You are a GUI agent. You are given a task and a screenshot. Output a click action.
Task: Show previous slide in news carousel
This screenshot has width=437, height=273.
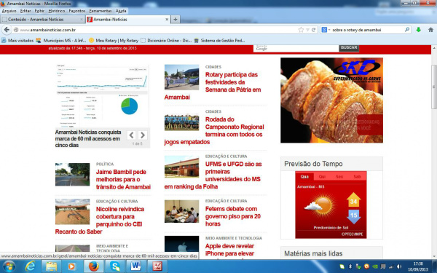(x=132, y=135)
